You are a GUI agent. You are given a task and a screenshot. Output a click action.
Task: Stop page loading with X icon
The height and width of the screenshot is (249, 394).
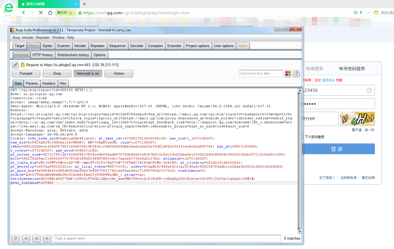[41, 13]
